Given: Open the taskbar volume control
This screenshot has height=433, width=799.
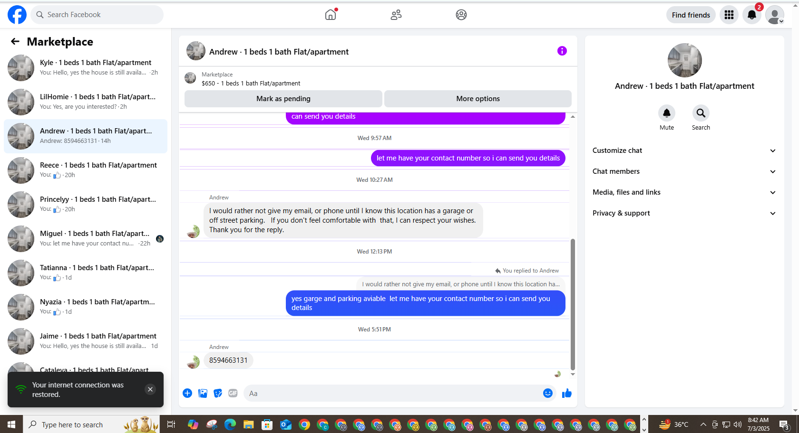Looking at the screenshot, I should [738, 424].
